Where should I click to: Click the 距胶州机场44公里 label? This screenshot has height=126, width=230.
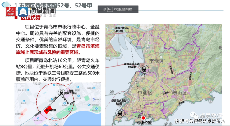click(122, 29)
